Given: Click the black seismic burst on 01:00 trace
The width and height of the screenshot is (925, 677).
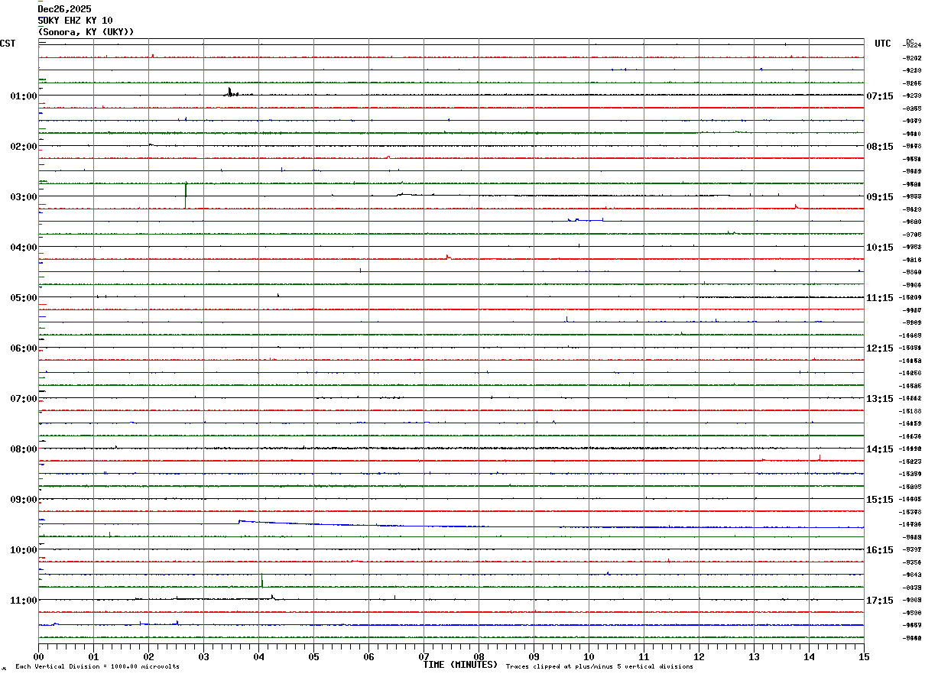Looking at the screenshot, I should pos(230,92).
